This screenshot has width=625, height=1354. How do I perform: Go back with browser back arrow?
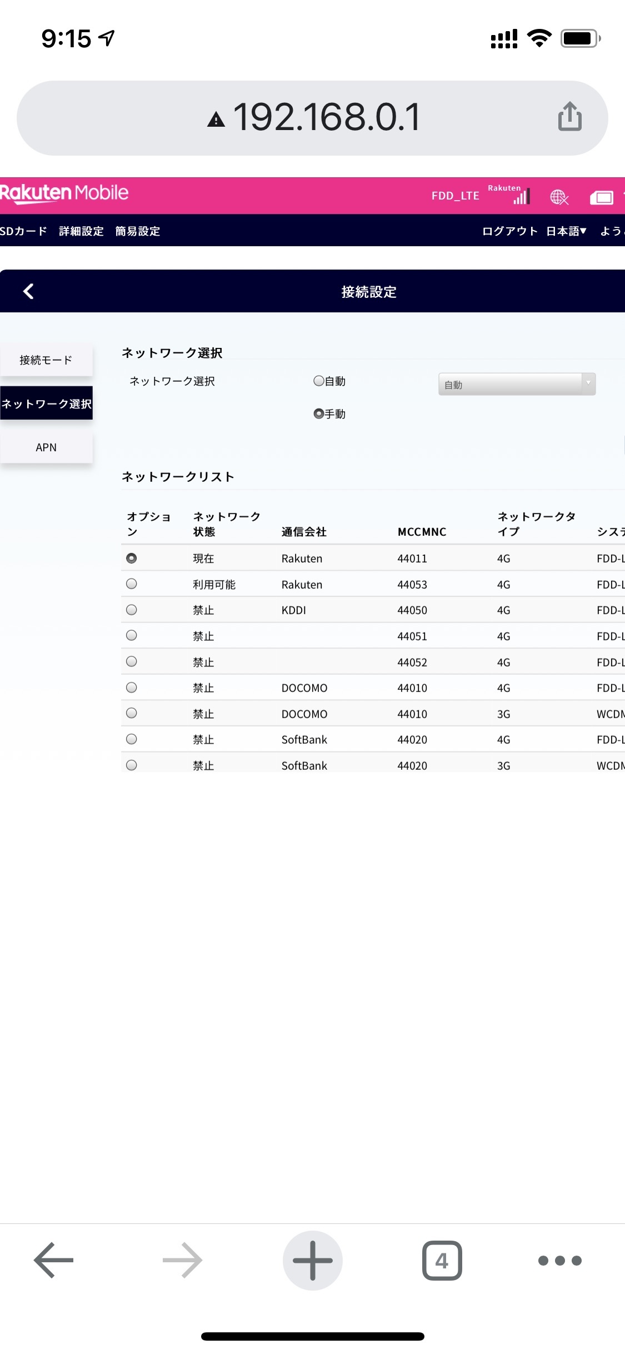54,1260
